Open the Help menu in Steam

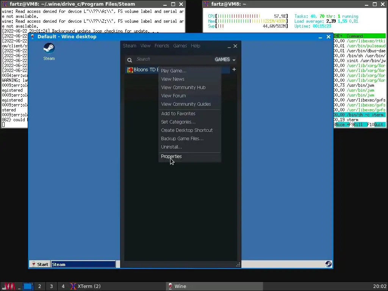[x=196, y=46]
